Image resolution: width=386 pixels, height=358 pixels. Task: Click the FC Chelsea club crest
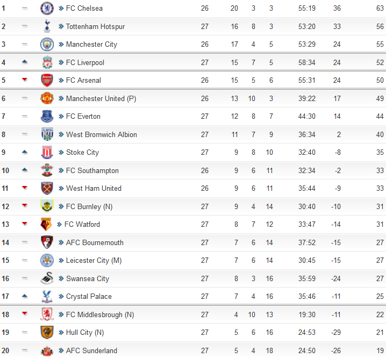(47, 9)
